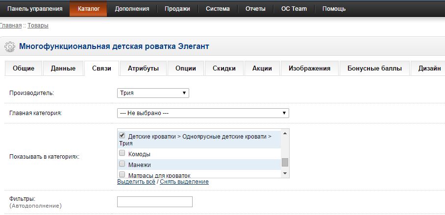The height and width of the screenshot is (215, 445).
Task: Open the Производитель dropdown showing Трия
Action: click(153, 93)
